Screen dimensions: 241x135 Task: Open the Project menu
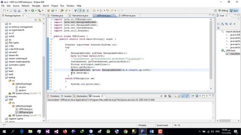(55, 6)
